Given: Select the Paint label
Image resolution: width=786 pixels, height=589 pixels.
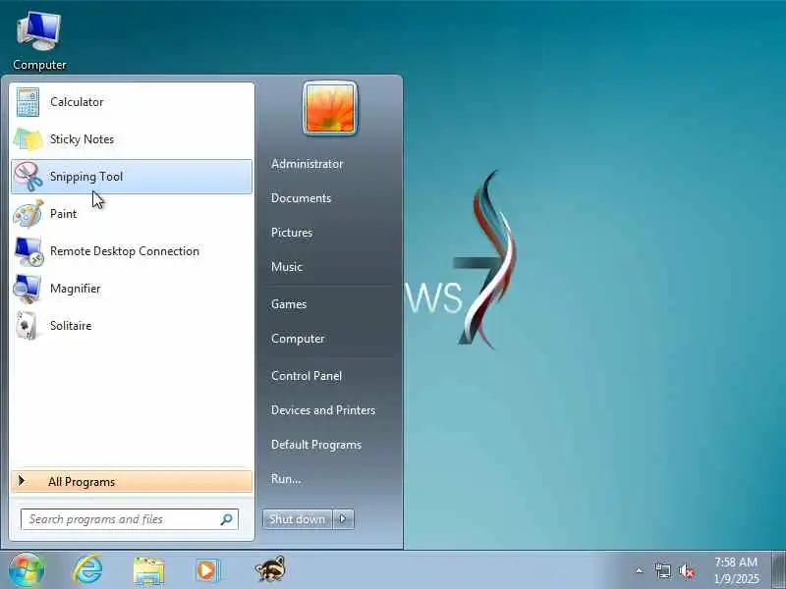Looking at the screenshot, I should click(x=63, y=214).
